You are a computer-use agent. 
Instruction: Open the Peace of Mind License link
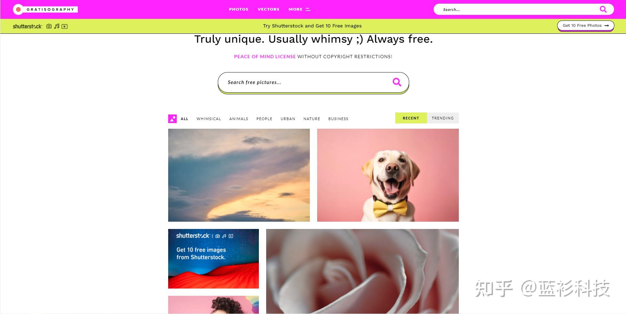(x=265, y=57)
